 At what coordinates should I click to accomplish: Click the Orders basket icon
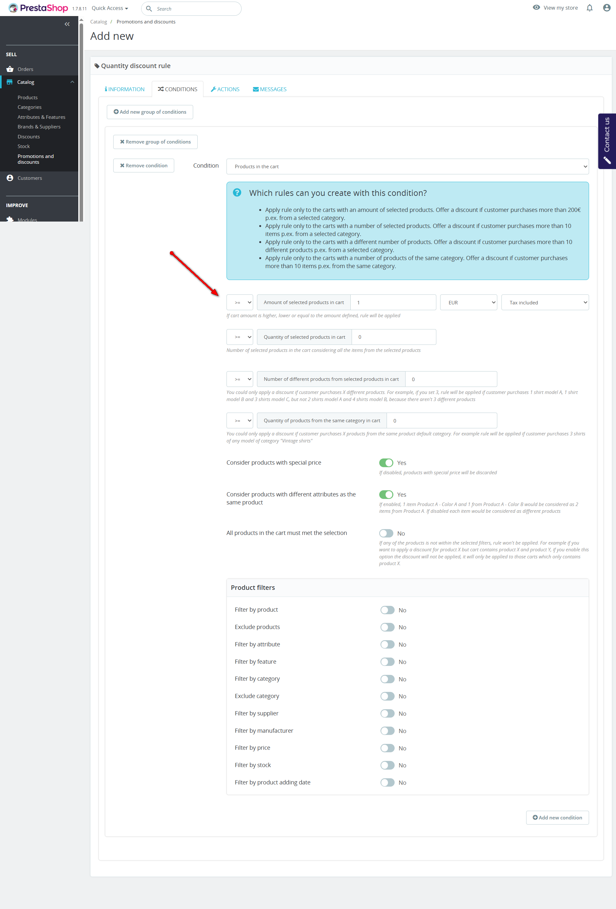(10, 69)
